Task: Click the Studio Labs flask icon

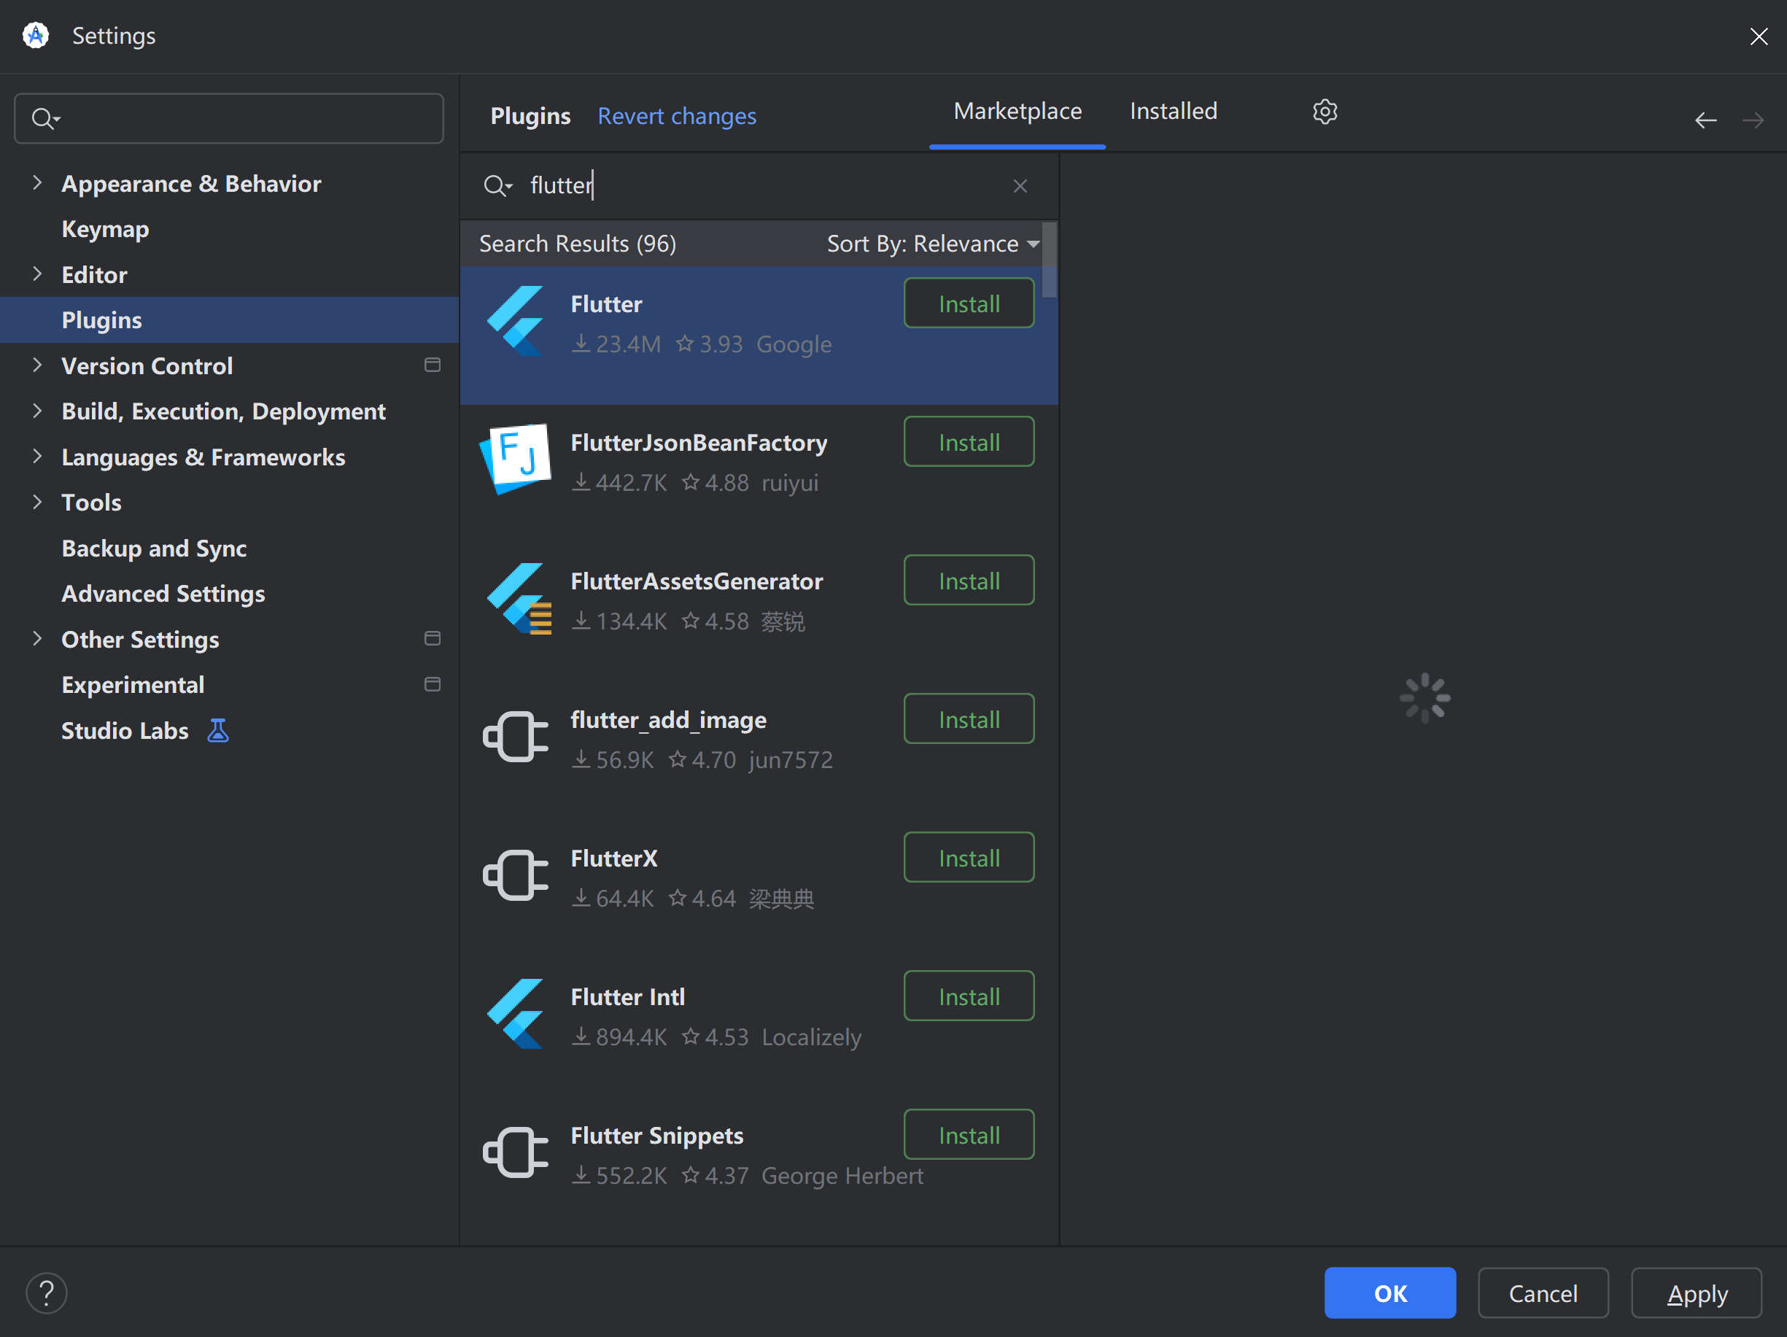Action: [x=218, y=730]
